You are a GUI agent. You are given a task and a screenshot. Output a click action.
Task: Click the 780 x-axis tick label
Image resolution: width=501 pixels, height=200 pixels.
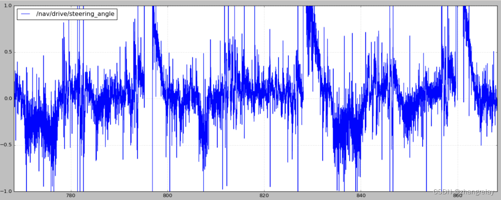(71, 195)
